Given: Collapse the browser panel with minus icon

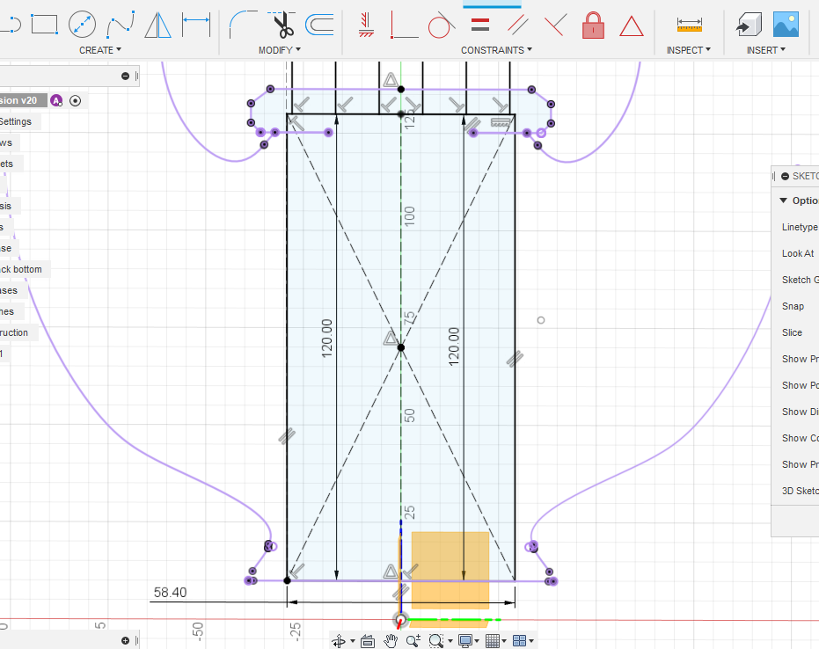Looking at the screenshot, I should tap(125, 77).
